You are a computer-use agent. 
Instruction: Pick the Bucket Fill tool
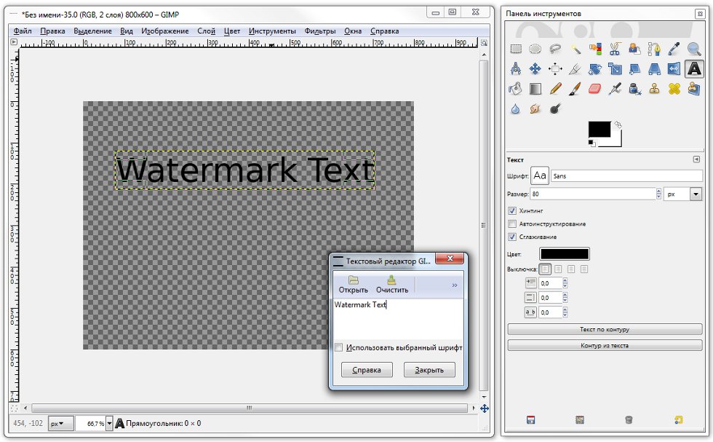(x=516, y=89)
